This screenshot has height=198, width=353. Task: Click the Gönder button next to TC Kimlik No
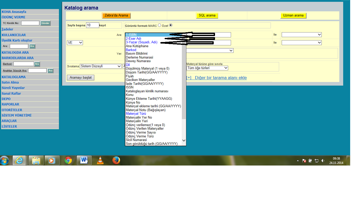coord(45,23)
